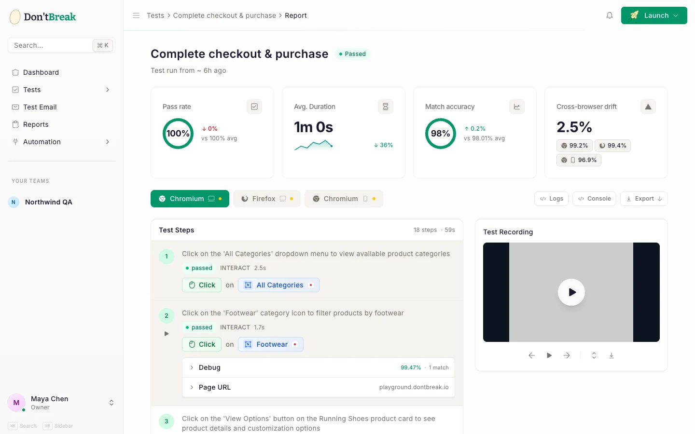Screen dimensions: 695x434
Task: Expand the Page URL row
Action: (x=319, y=387)
